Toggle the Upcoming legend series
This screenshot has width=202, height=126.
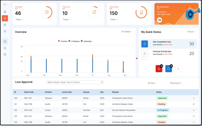[x=86, y=41]
